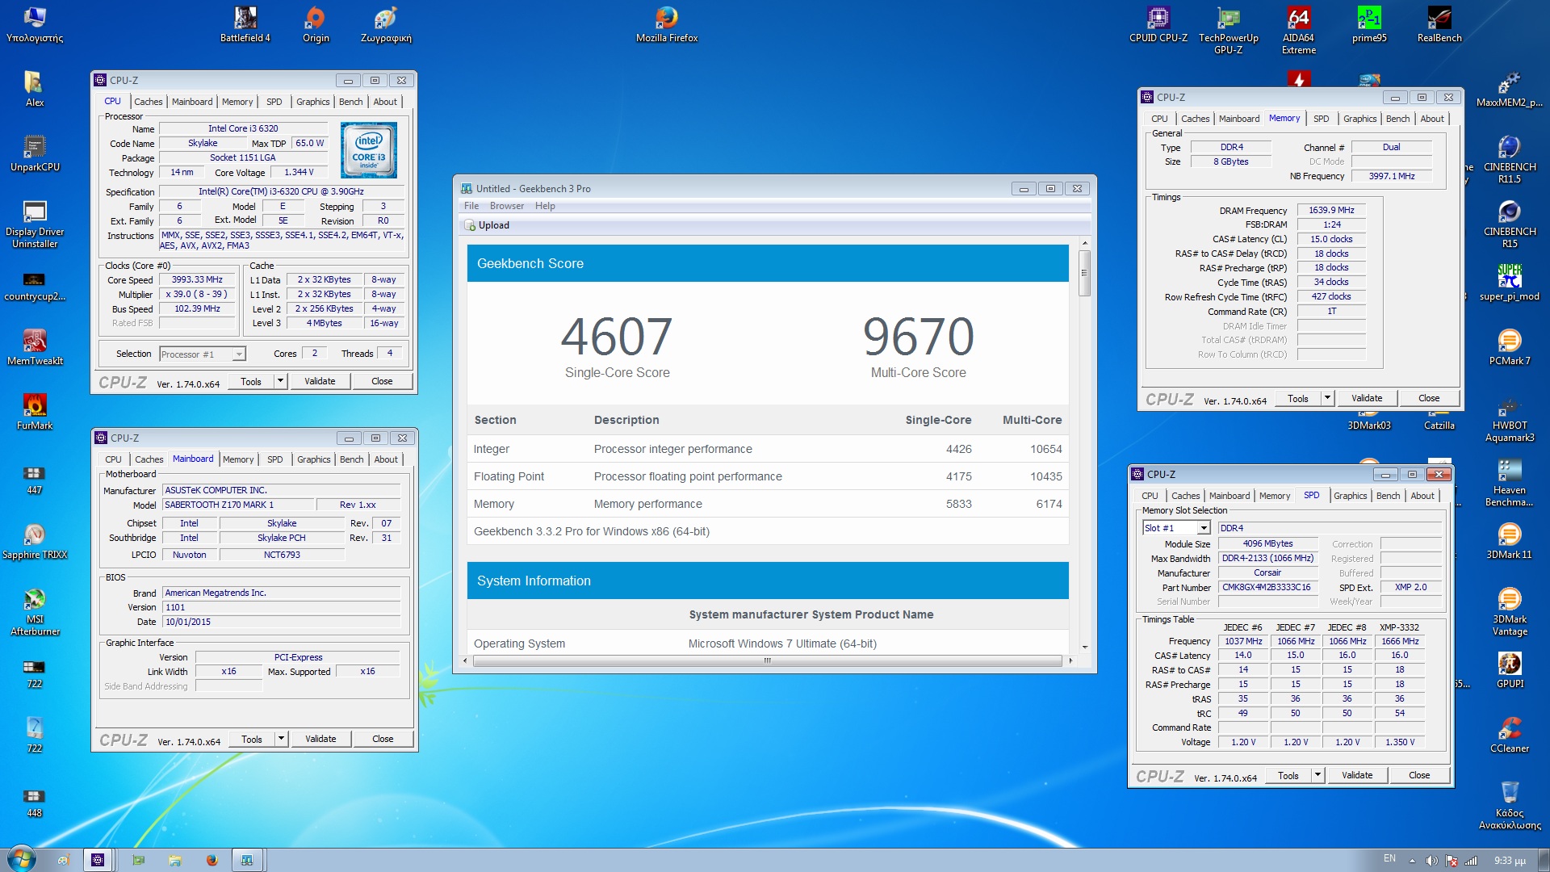Open Geekbench File menu
Viewport: 1550px width, 872px height.
pos(471,206)
